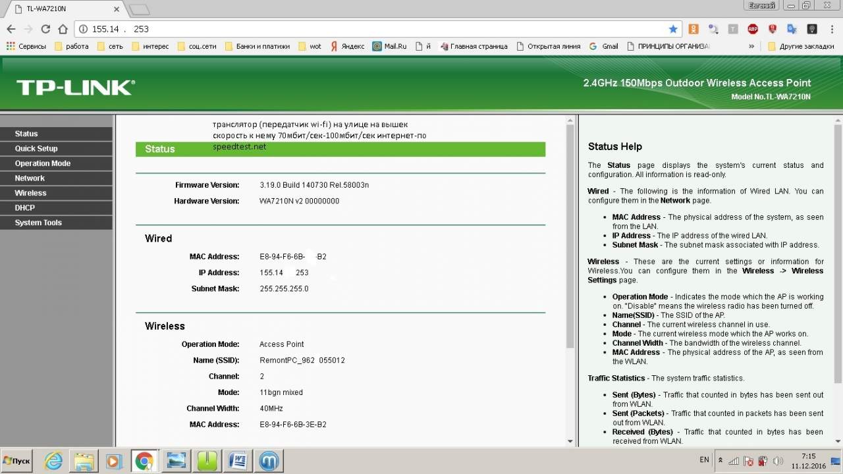The height and width of the screenshot is (474, 843).
Task: Open the Status menu item
Action: (x=56, y=134)
